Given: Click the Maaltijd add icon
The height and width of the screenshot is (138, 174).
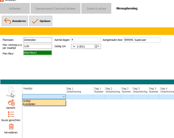Looking at the screenshot, I should 11,90.
